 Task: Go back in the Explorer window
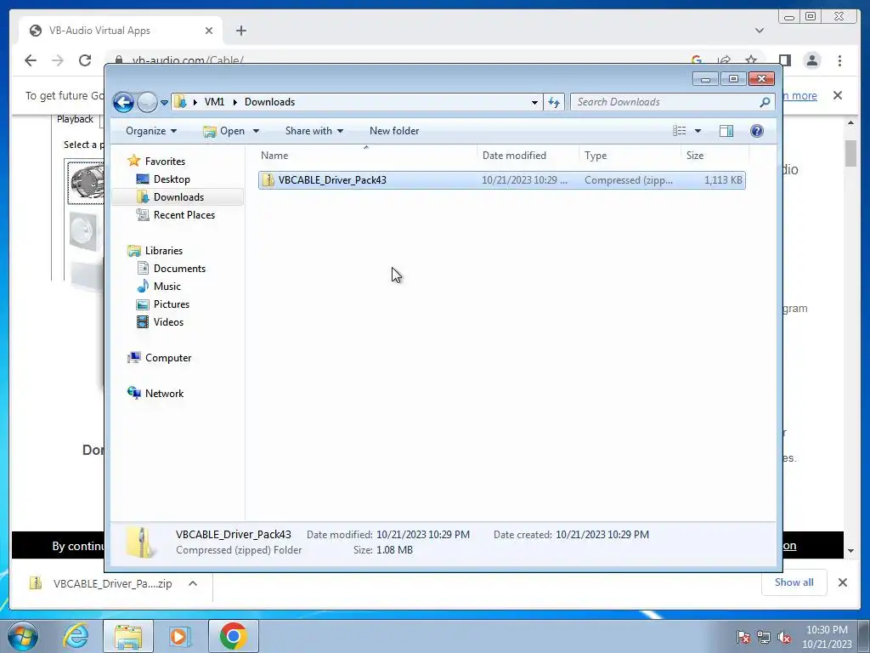click(123, 102)
